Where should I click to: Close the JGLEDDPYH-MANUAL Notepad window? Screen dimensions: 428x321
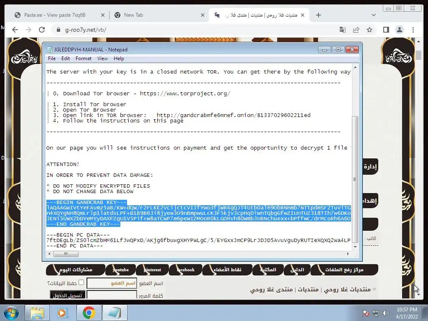(352, 50)
